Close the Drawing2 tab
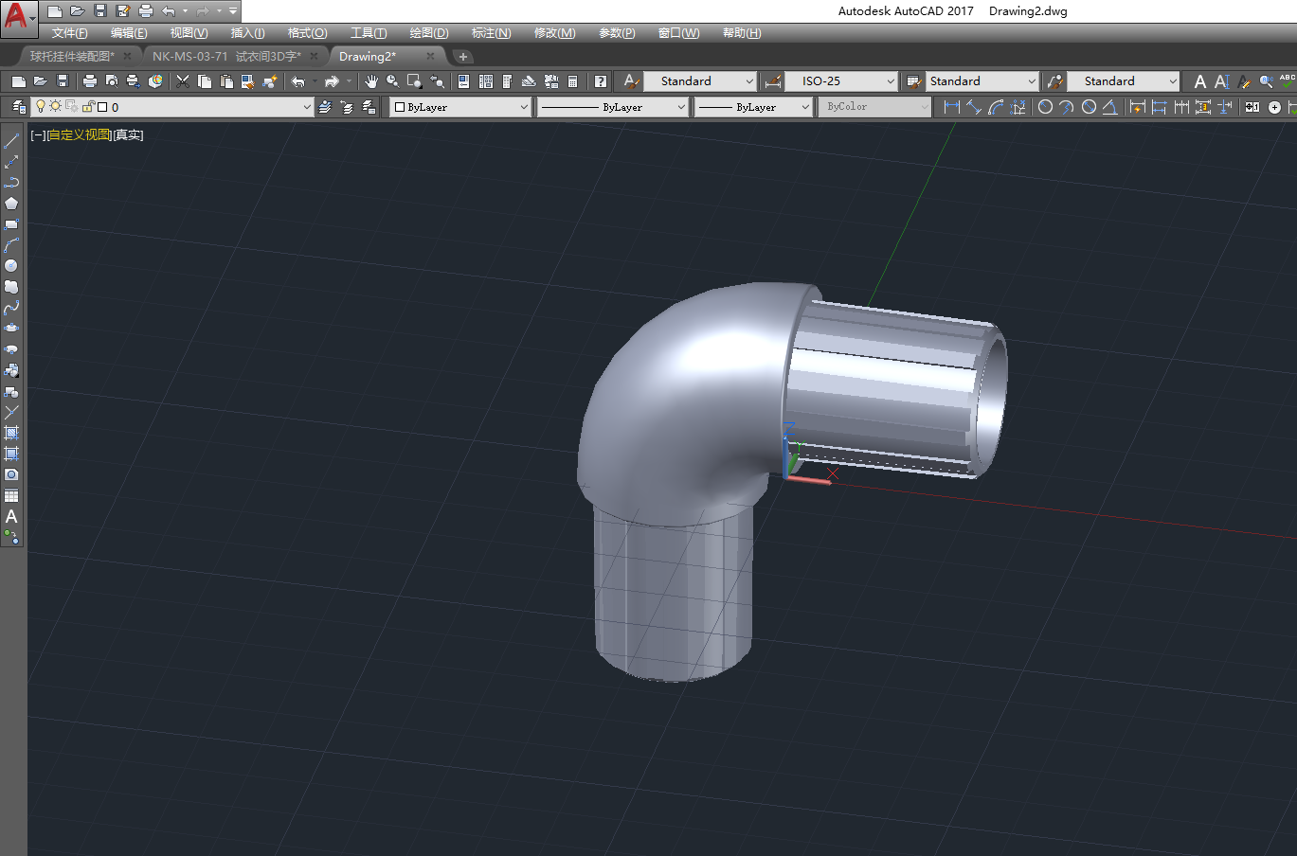Screen dimensions: 1297x856 click(x=430, y=57)
